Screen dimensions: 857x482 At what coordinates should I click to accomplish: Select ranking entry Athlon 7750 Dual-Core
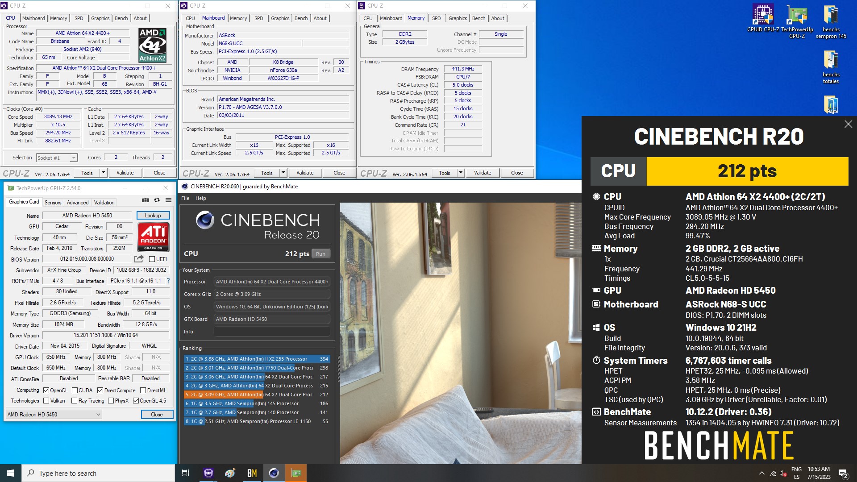tap(257, 368)
